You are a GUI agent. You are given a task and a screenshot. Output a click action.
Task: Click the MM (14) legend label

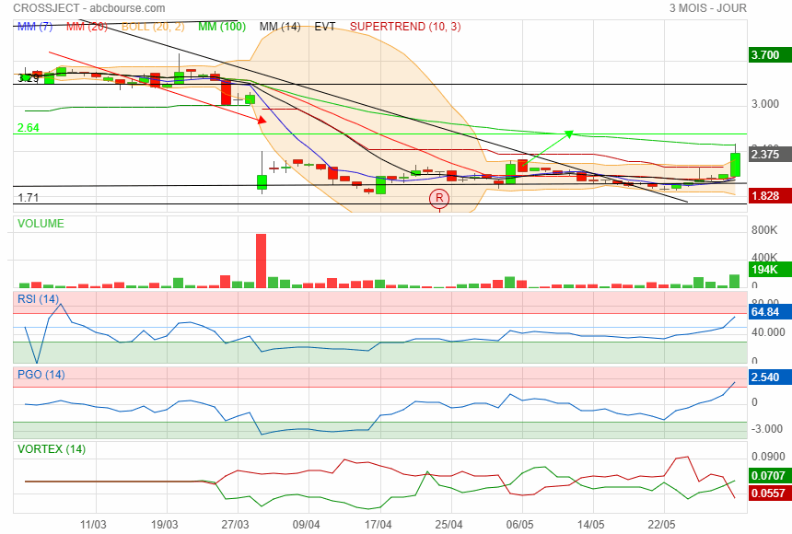point(280,27)
